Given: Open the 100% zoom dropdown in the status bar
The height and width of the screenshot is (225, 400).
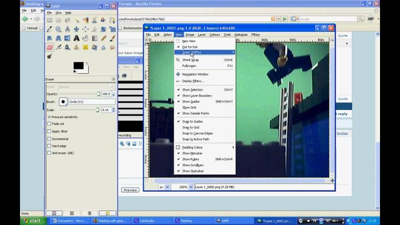Looking at the screenshot, I should [191, 187].
